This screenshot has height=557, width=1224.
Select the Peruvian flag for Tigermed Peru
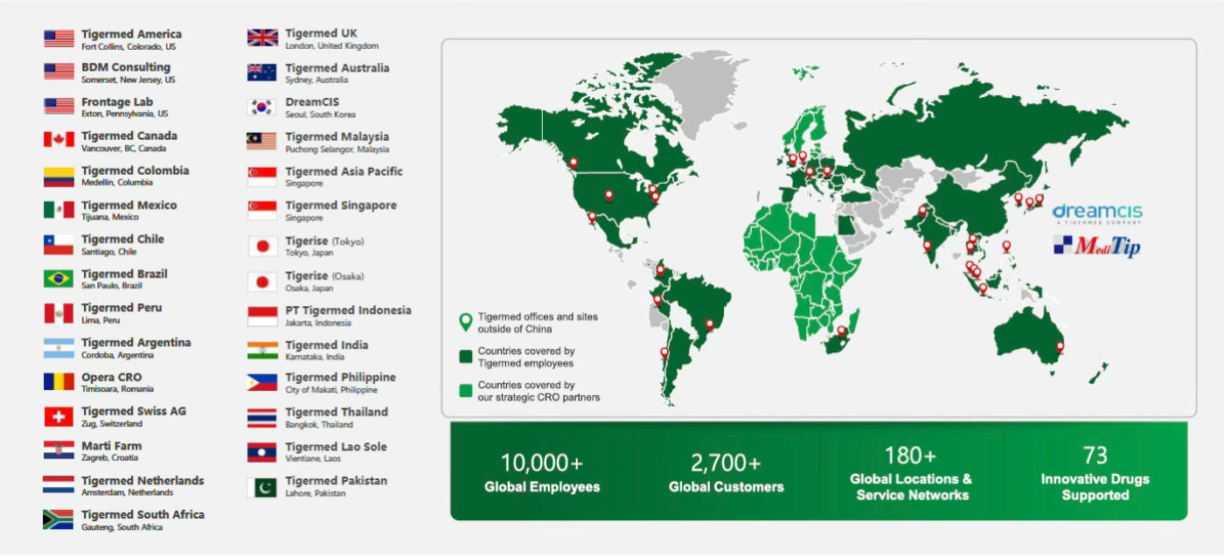[59, 313]
